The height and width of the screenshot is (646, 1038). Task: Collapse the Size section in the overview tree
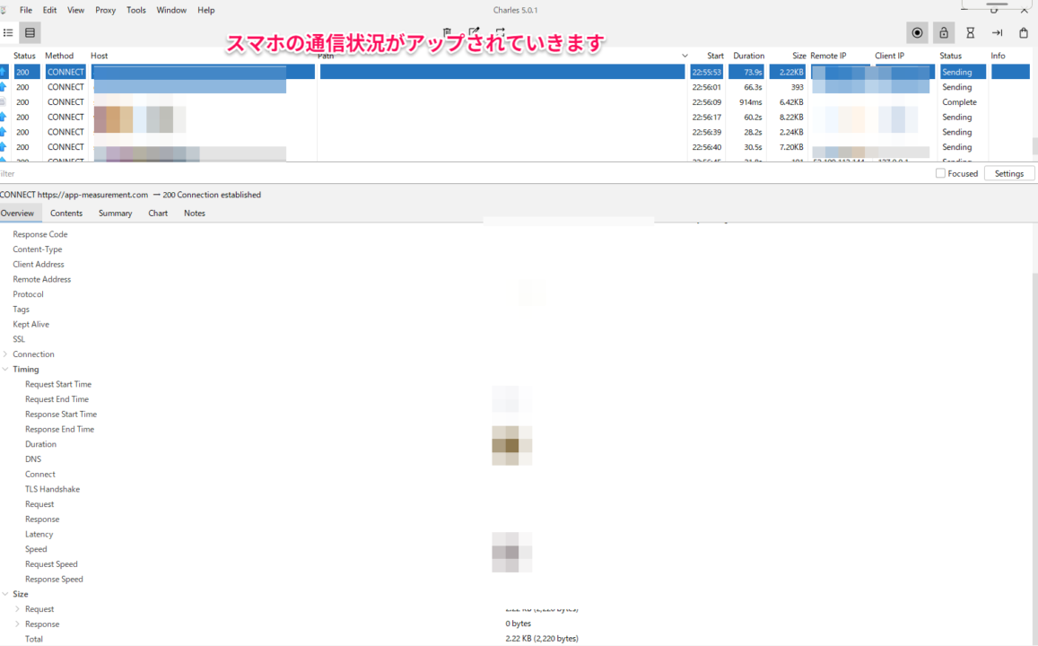click(5, 594)
